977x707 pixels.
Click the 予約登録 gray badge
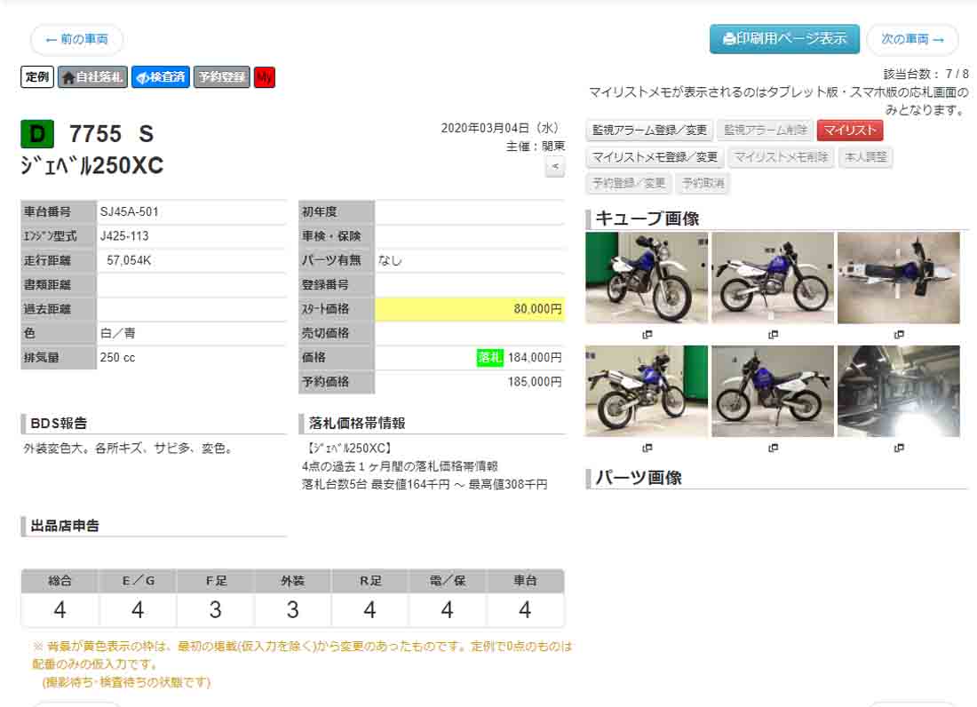tap(222, 77)
